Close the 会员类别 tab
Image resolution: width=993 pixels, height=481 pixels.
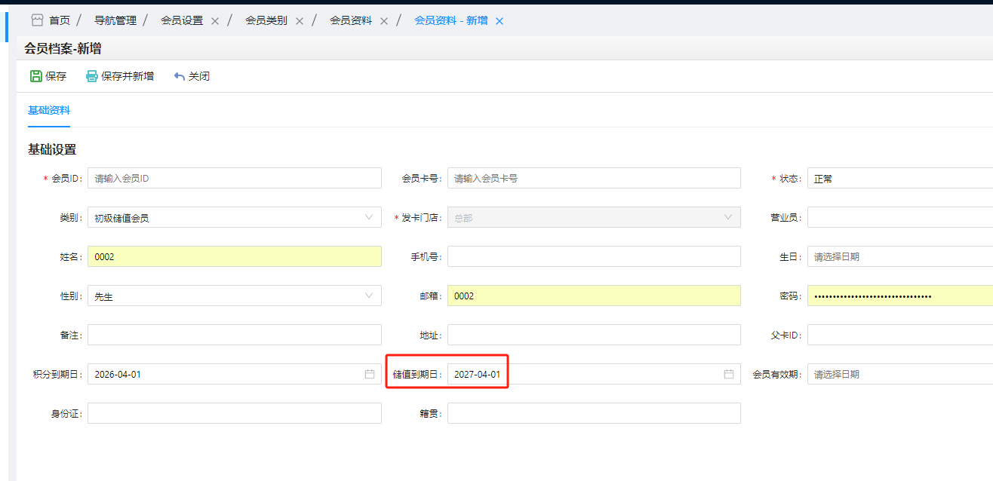[300, 21]
